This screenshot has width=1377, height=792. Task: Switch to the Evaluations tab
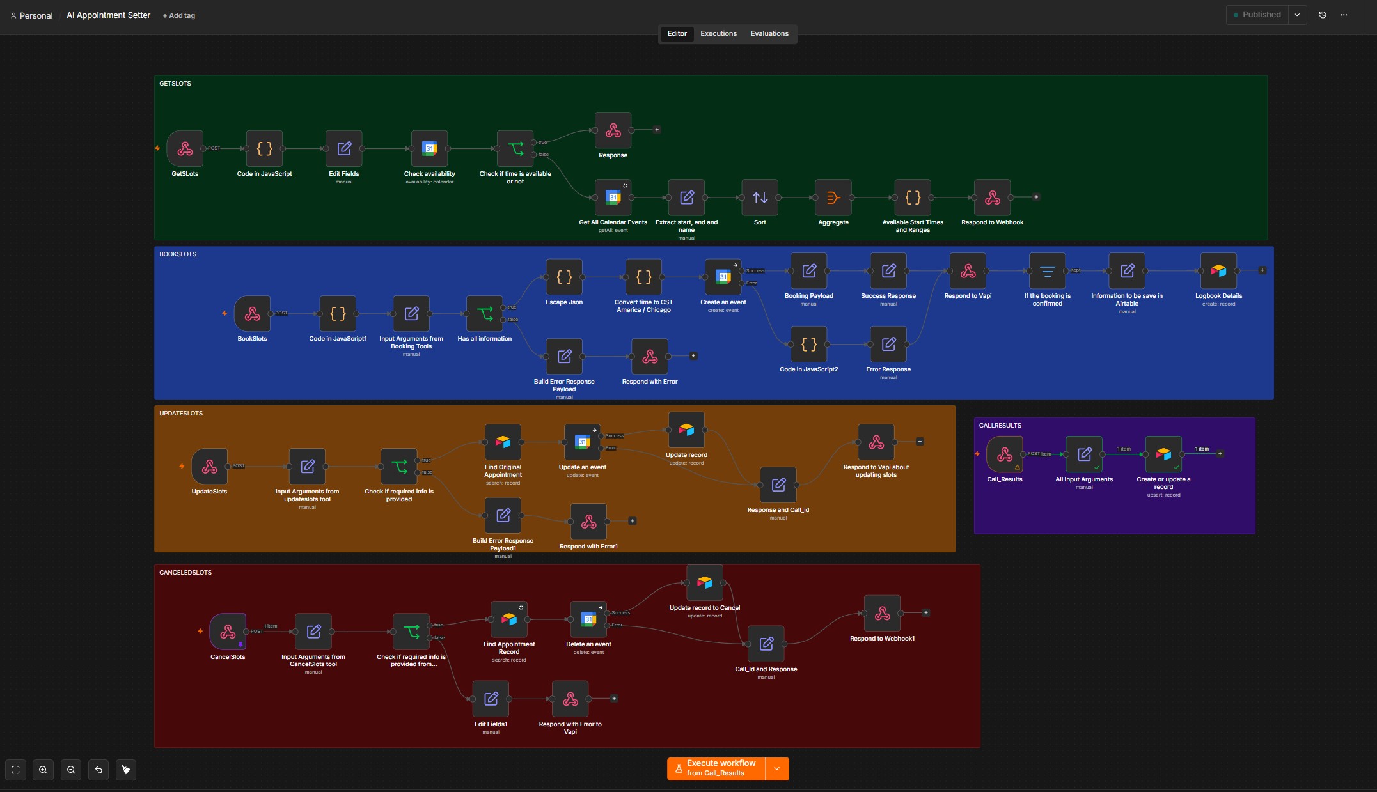769,34
